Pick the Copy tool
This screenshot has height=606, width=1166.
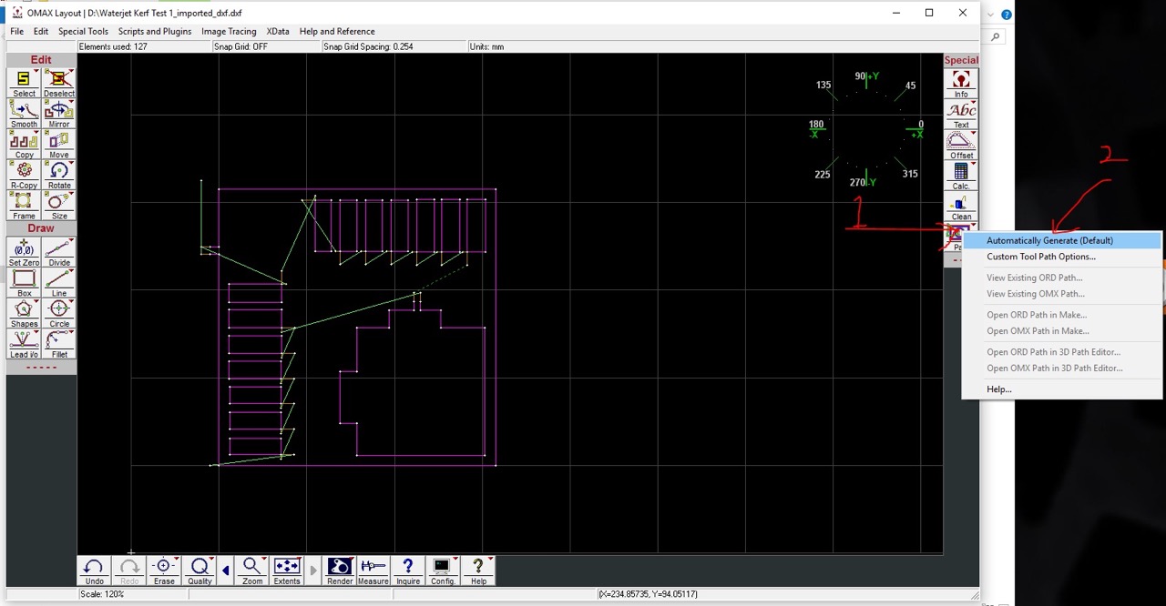click(25, 146)
